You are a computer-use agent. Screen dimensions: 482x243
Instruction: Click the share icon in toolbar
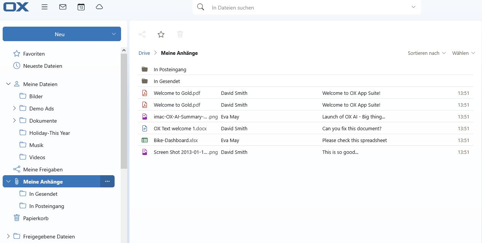click(x=142, y=34)
